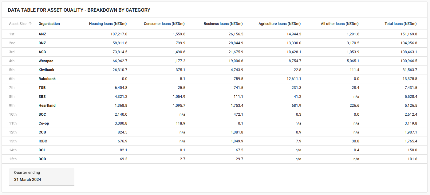
Task: Select the Kiwibank row
Action: (x=46, y=70)
